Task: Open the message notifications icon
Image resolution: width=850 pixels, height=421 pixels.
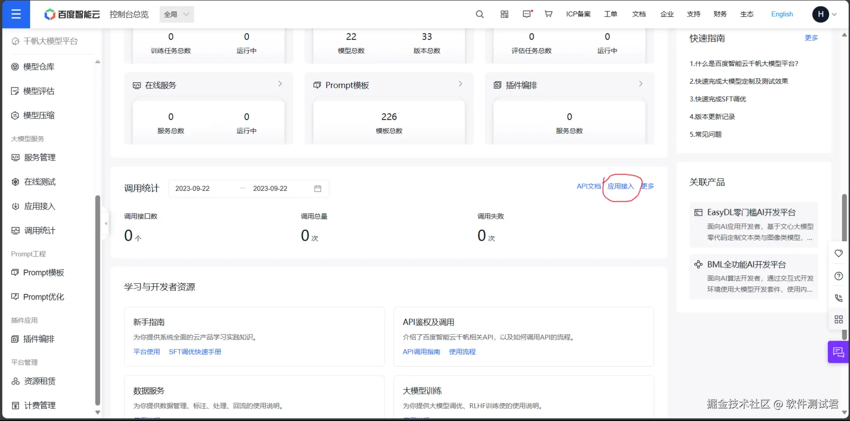Action: coord(527,14)
